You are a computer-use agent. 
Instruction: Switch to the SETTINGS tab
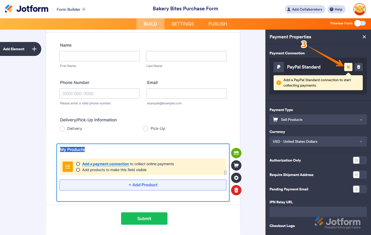(x=182, y=24)
